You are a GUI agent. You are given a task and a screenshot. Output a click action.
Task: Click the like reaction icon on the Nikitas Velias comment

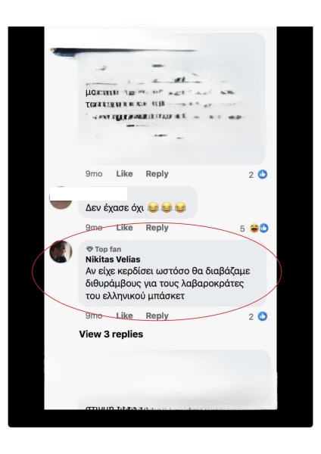pos(263,316)
